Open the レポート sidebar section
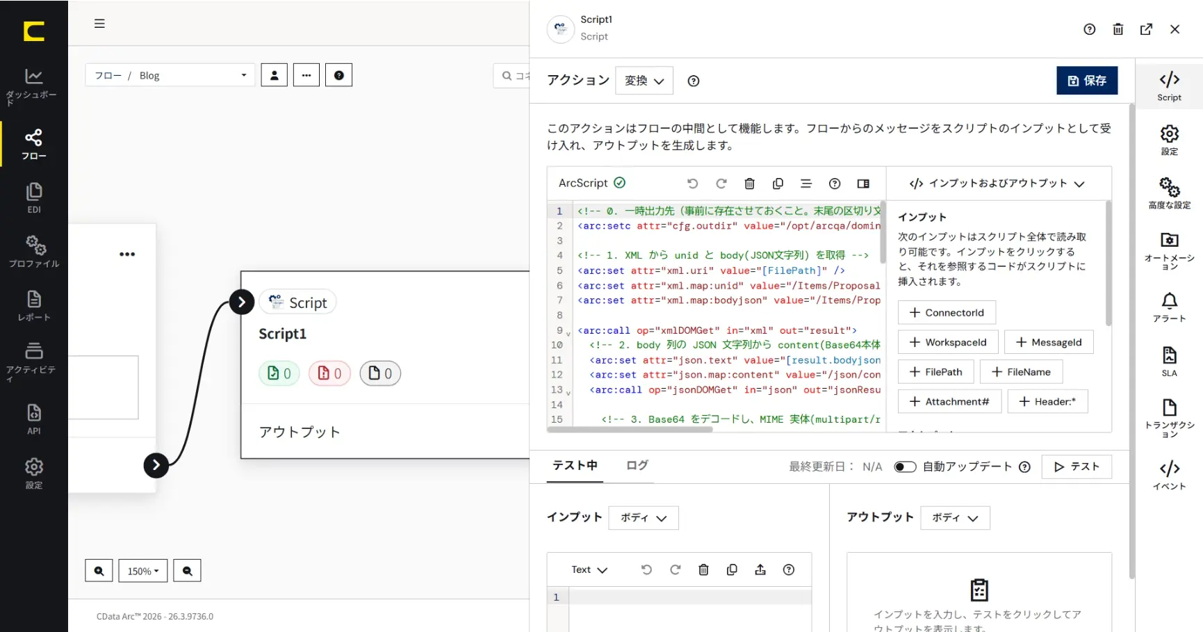This screenshot has width=1203, height=632. tap(33, 306)
